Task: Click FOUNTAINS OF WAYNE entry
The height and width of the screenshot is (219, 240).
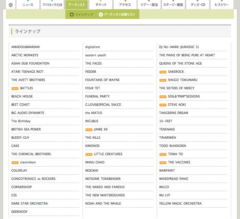Action: click(102, 80)
